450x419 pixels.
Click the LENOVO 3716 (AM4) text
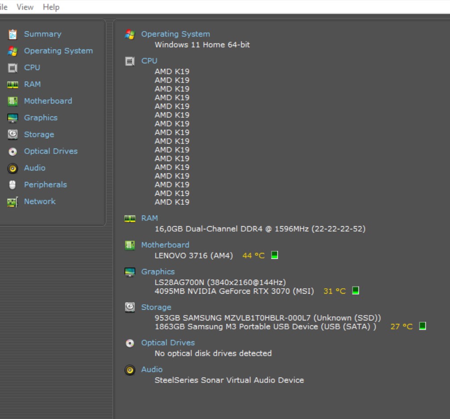194,256
